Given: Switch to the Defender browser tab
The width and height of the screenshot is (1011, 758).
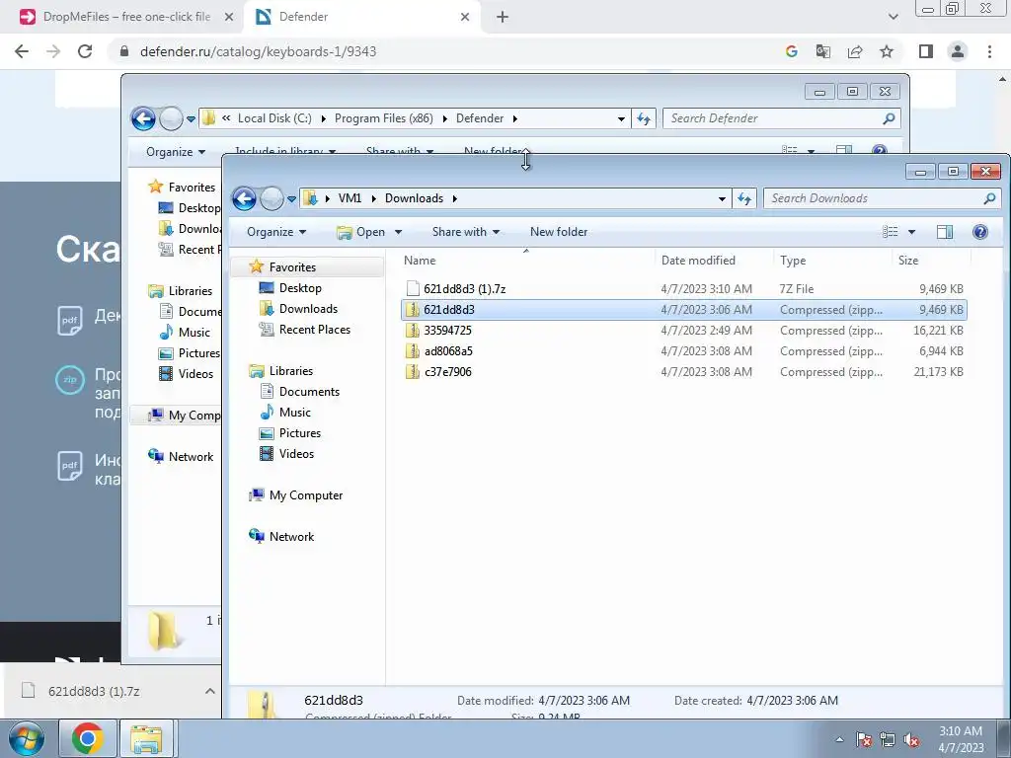Looking at the screenshot, I should (x=363, y=17).
